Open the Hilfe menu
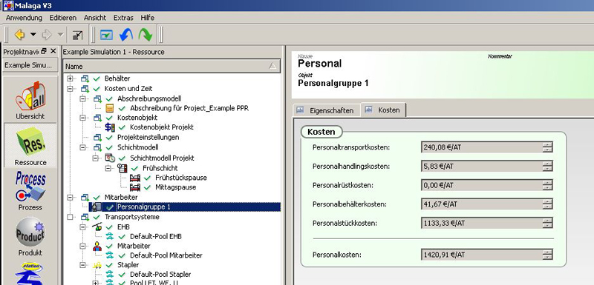Viewport: 594px width, 285px height. 147,18
